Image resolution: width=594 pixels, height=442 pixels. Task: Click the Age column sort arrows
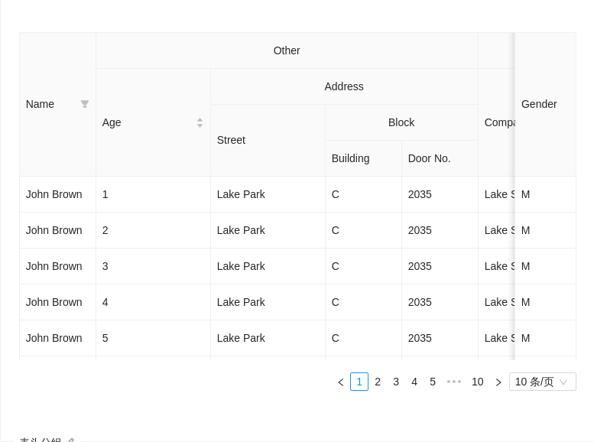click(x=200, y=122)
